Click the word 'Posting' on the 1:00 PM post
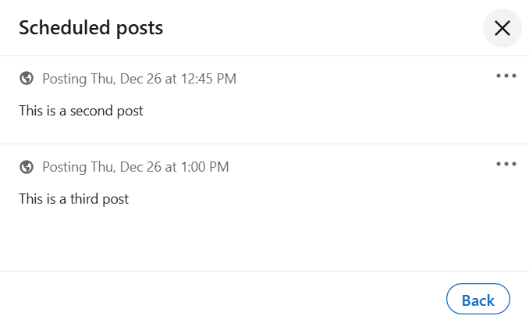Screen dimensions: 529x323 (x=65, y=167)
